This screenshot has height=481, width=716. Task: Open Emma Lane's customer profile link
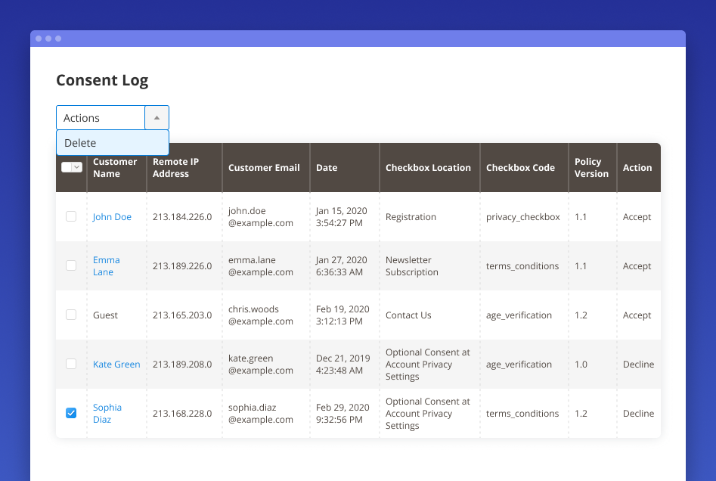coord(106,265)
